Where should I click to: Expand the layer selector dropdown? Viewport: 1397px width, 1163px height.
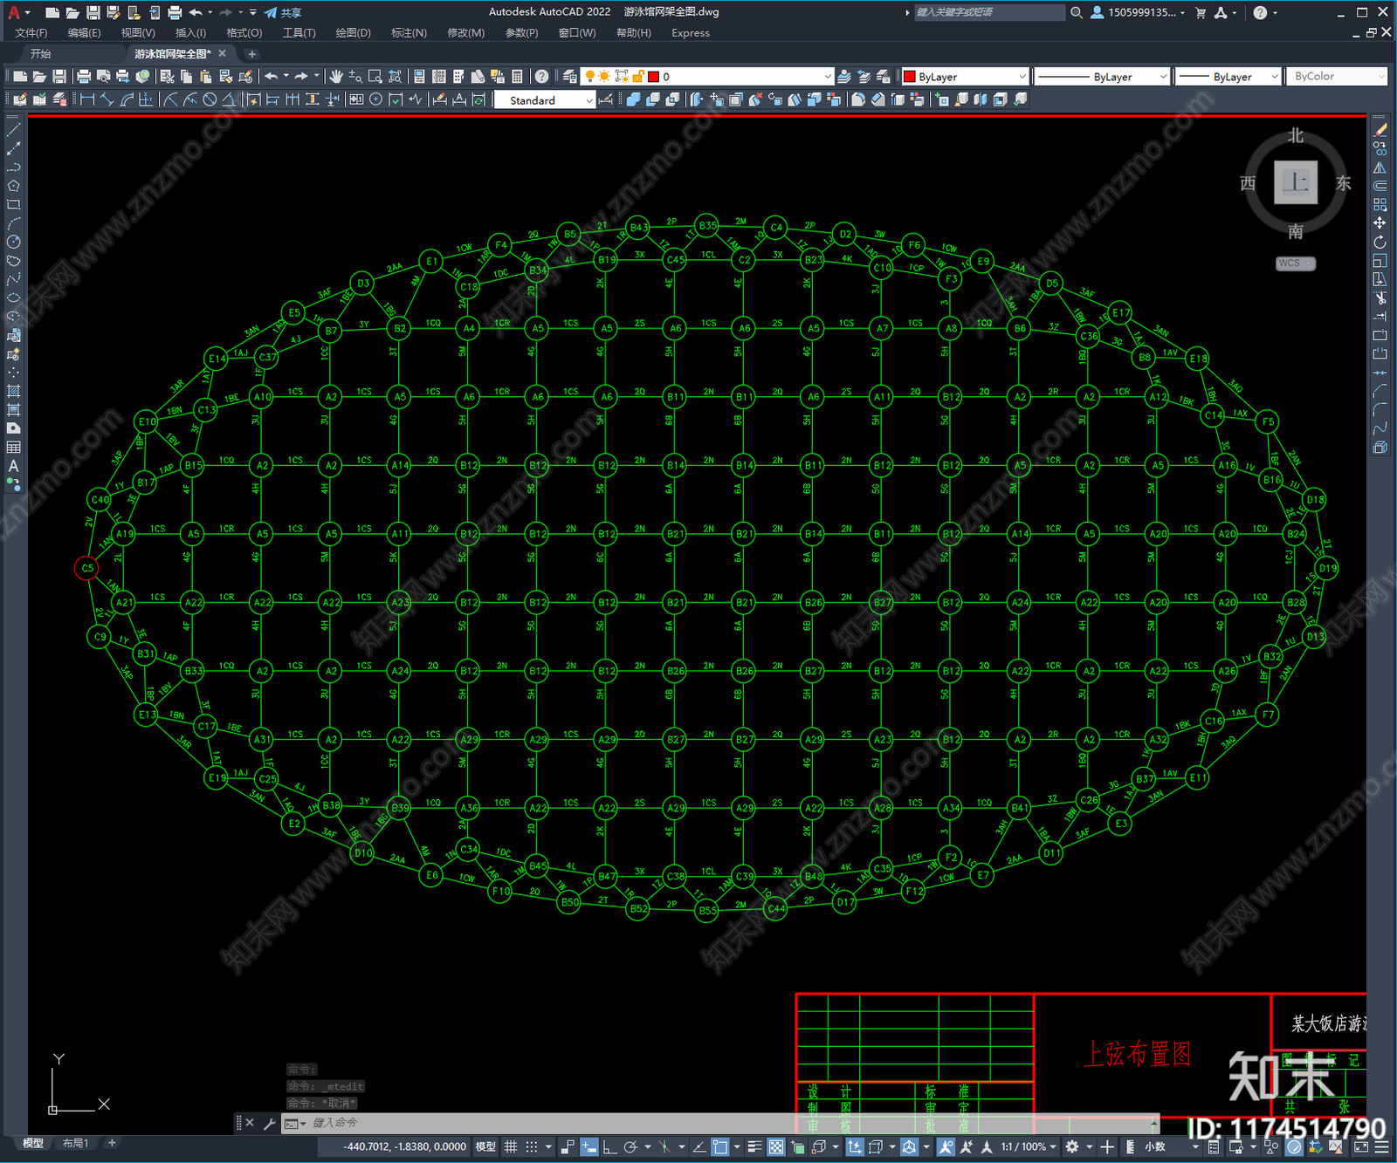(708, 77)
